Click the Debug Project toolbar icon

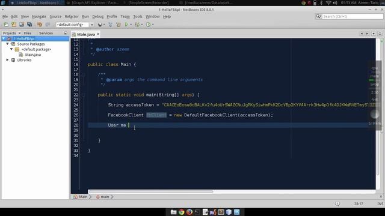click(x=137, y=25)
